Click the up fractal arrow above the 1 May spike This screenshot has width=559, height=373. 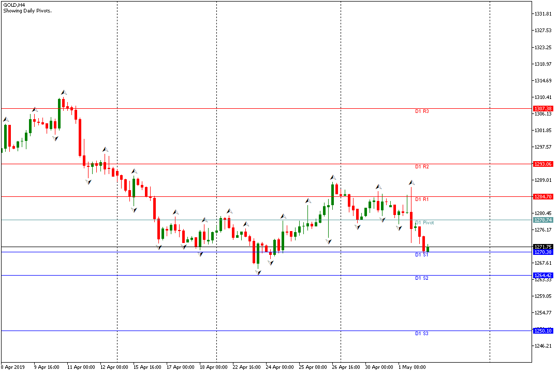(x=411, y=183)
